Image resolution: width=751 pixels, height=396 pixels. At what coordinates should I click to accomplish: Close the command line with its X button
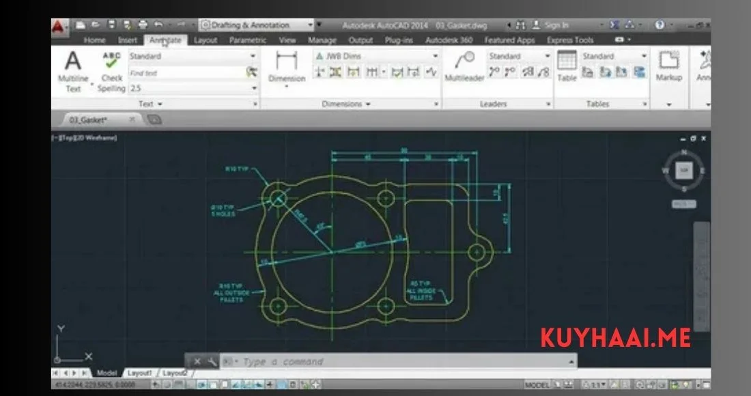tap(197, 362)
